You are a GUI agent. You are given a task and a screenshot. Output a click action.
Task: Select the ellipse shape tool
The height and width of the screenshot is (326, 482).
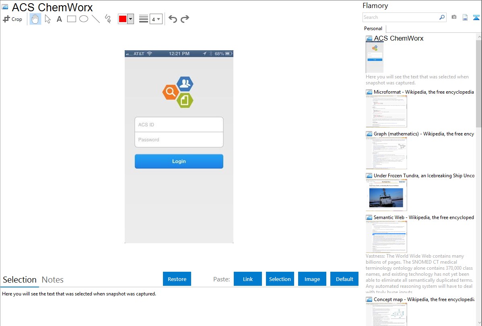[x=84, y=19]
